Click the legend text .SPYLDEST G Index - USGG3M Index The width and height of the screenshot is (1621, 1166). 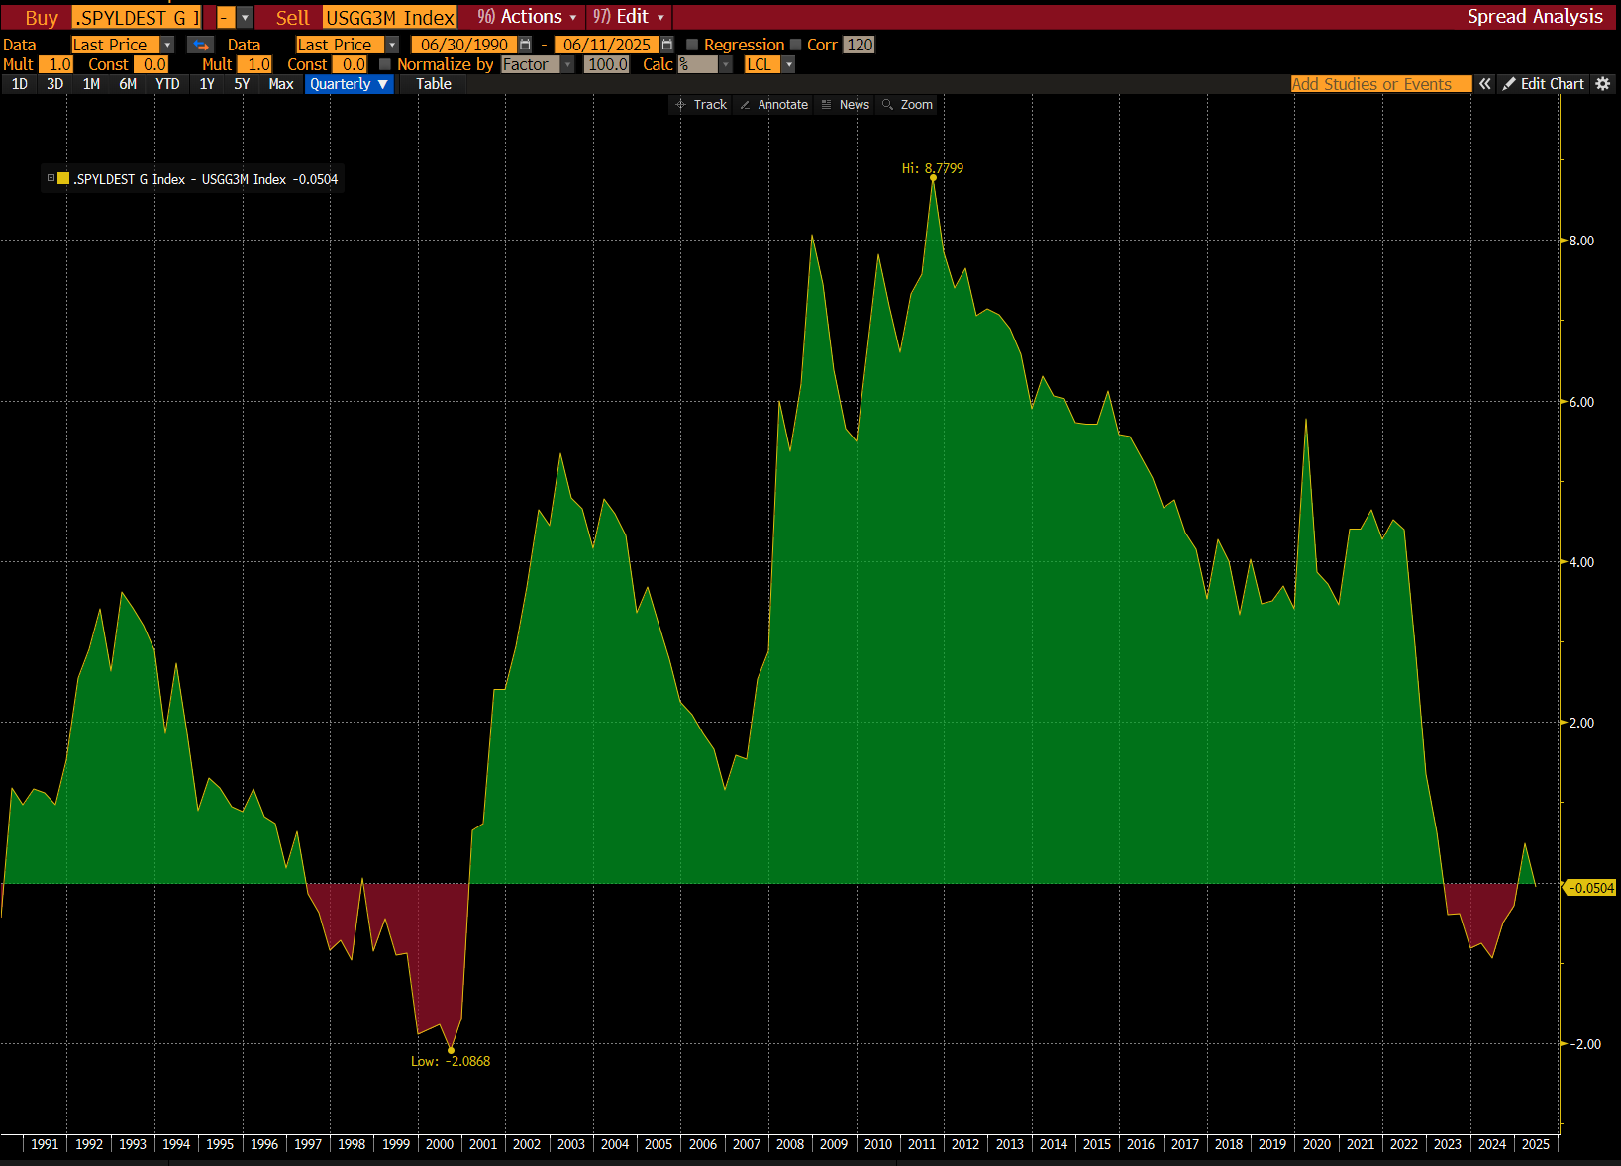click(180, 179)
